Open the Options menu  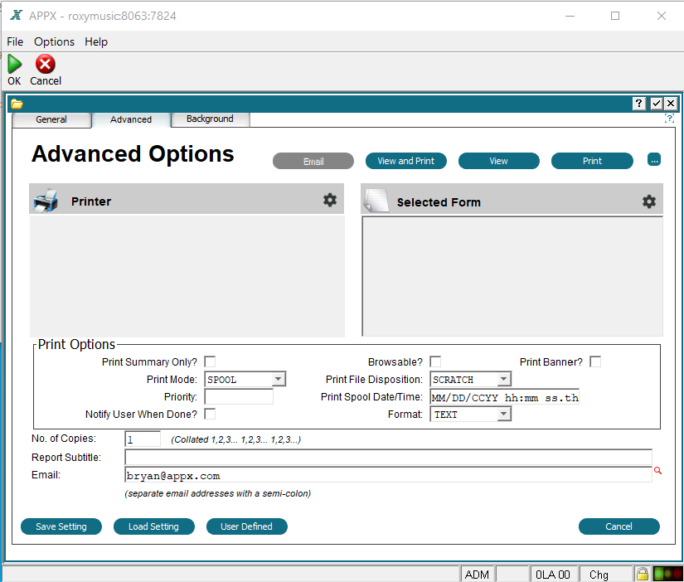pyautogui.click(x=54, y=42)
